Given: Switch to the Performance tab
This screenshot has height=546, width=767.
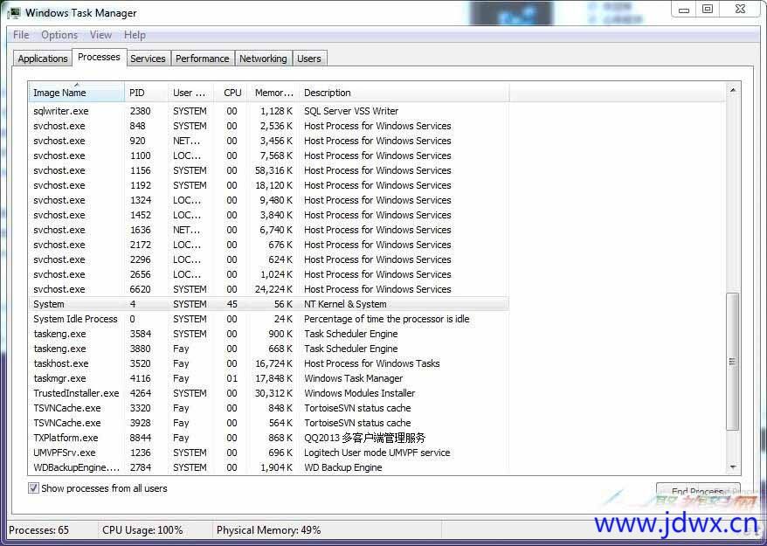Looking at the screenshot, I should pos(202,59).
